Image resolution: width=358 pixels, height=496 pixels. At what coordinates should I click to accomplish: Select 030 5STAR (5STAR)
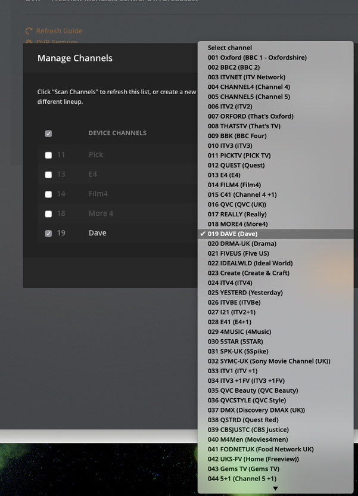click(x=276, y=342)
